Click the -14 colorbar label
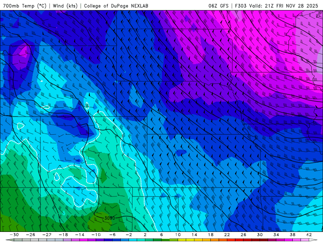 (80, 235)
